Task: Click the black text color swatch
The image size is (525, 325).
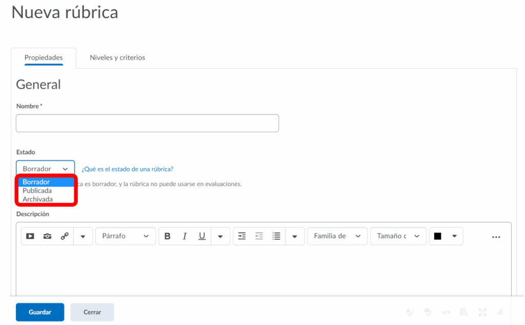Action: tap(437, 236)
